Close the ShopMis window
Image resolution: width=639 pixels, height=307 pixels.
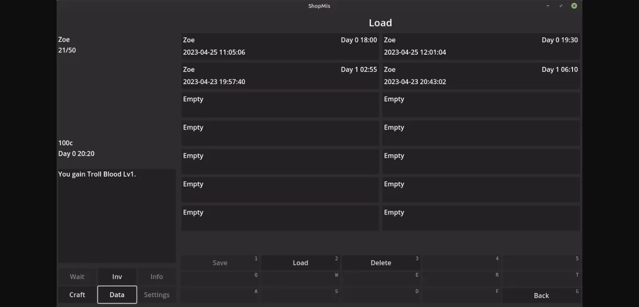pos(574,6)
